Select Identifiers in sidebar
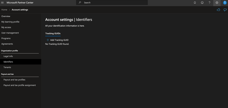Viewport: 228px width, 108px height. (21, 62)
